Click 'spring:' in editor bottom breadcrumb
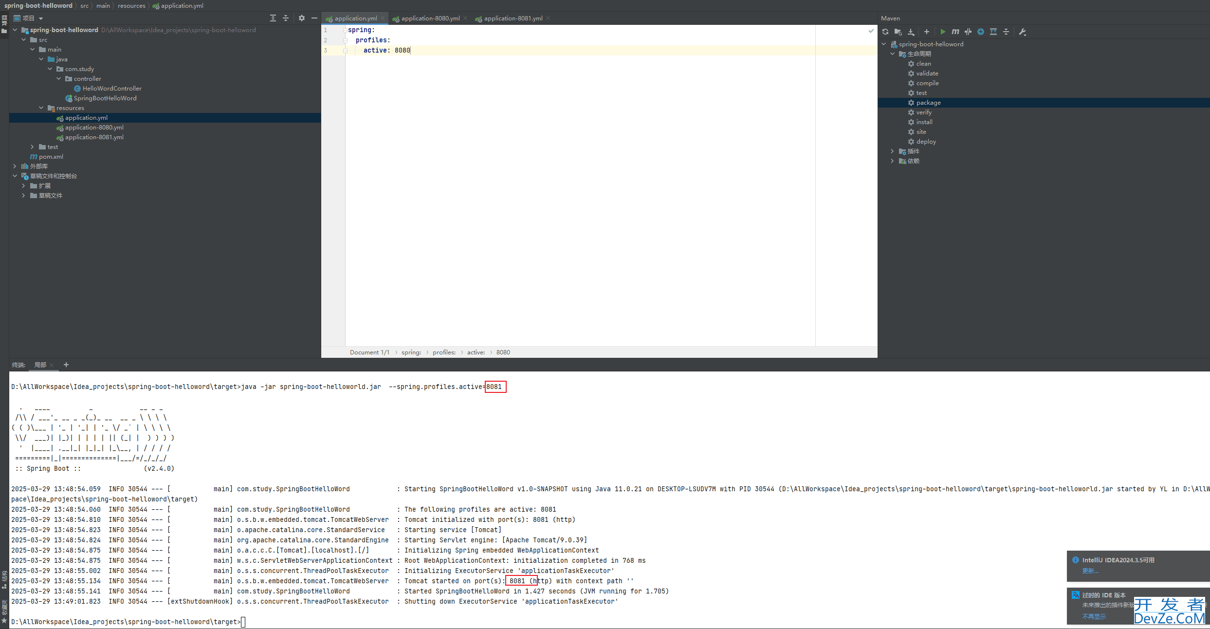 pyautogui.click(x=411, y=352)
